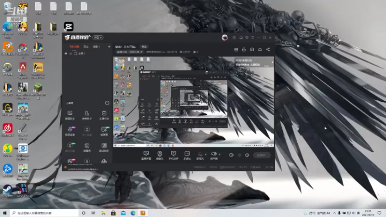Screen dimensions: 386x217
Task: Open the Counter-Strike GO desktop shortcut
Action: click(x=38, y=71)
